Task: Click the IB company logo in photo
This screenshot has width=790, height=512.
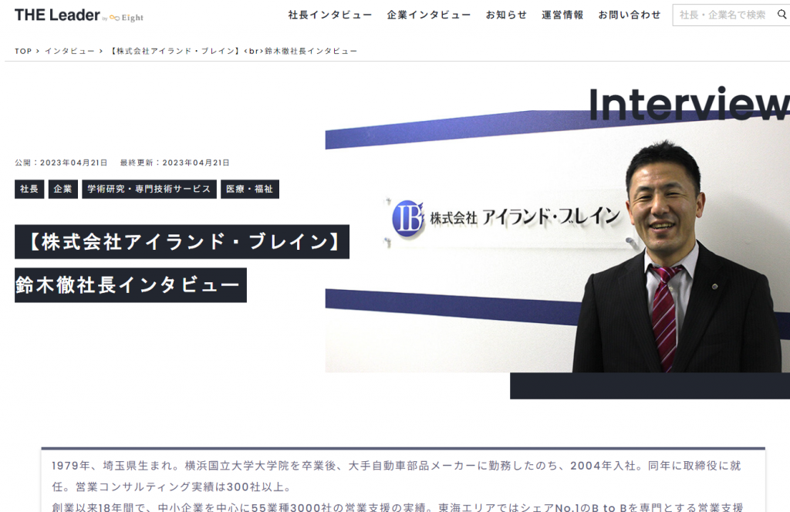Action: point(408,218)
